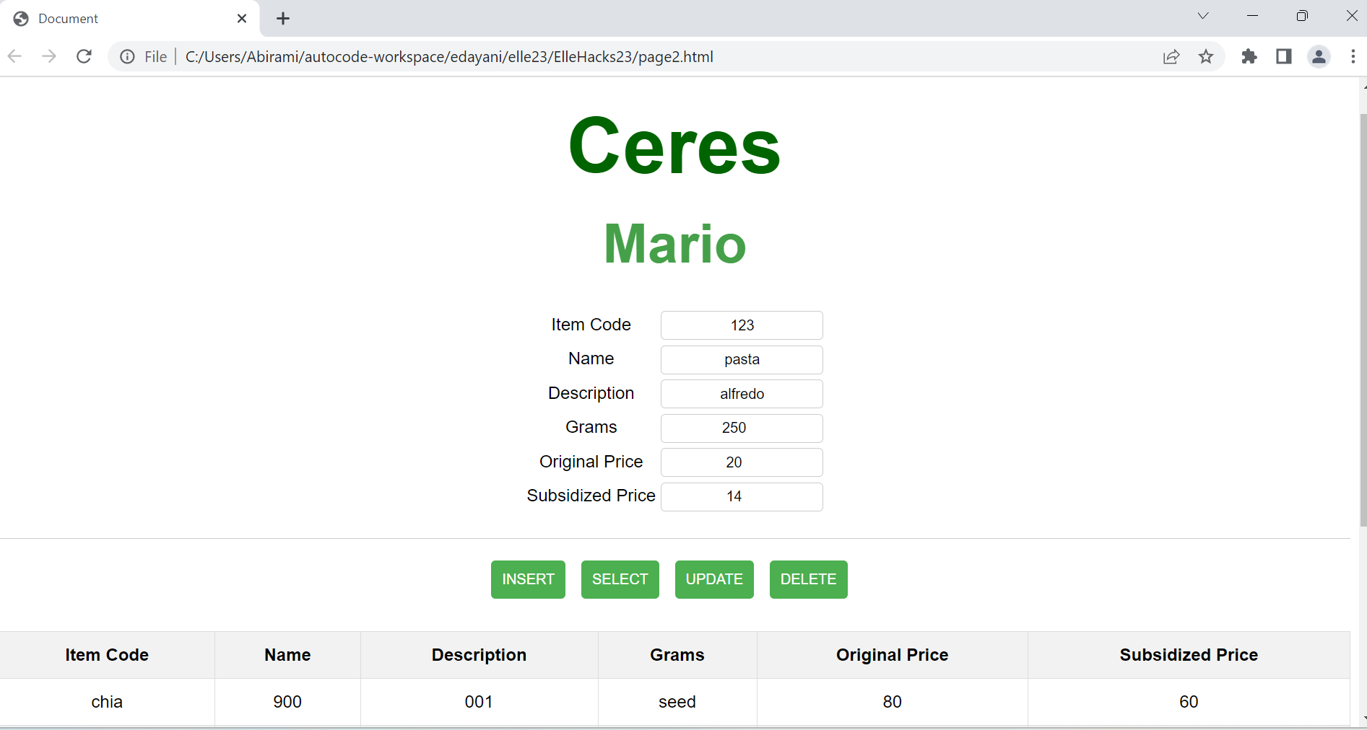The image size is (1367, 730).
Task: Focus the Original Price input field
Action: tap(742, 462)
